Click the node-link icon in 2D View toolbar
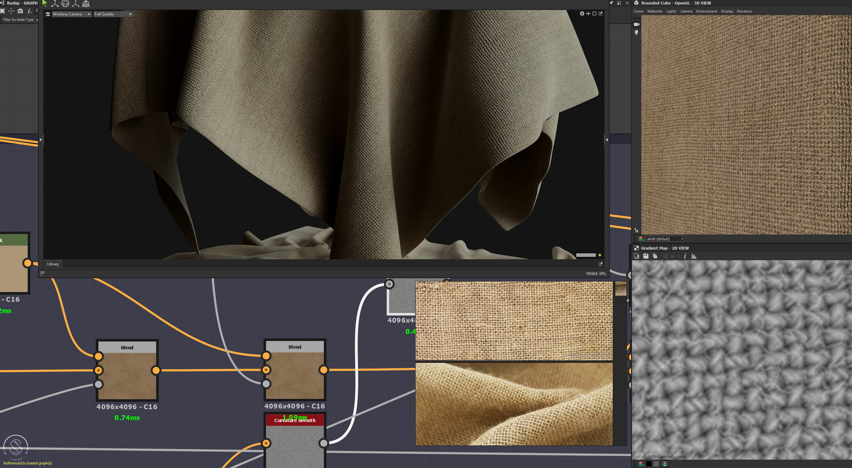Viewport: 852px width, 468px height. click(x=665, y=256)
